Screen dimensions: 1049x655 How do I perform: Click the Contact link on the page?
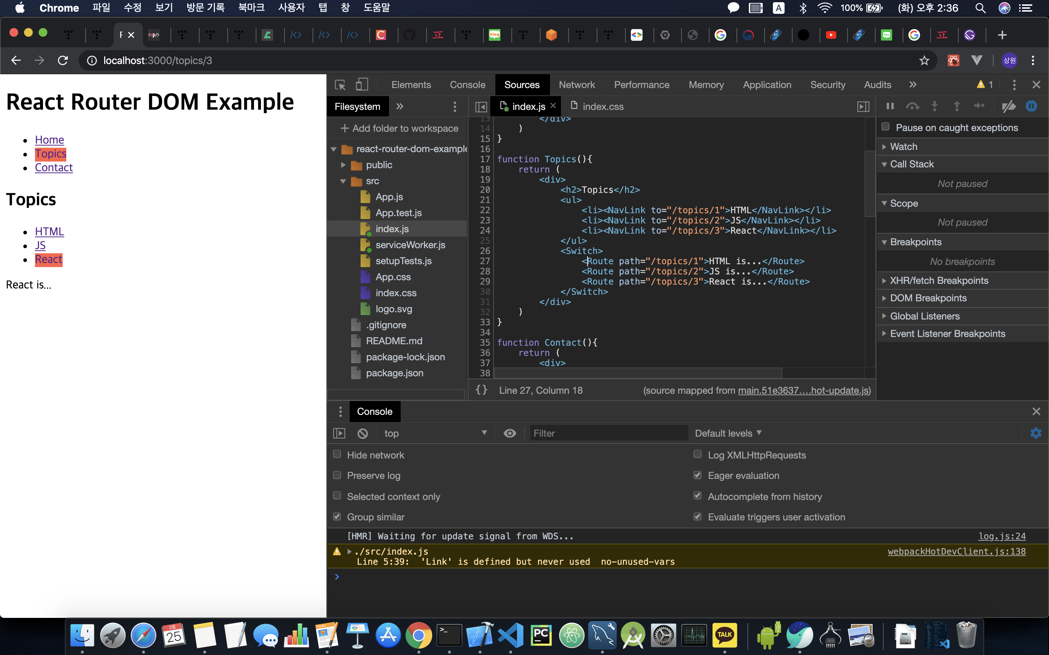pyautogui.click(x=54, y=168)
